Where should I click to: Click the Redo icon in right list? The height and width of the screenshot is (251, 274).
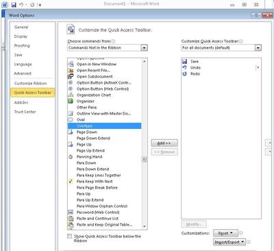(x=185, y=74)
